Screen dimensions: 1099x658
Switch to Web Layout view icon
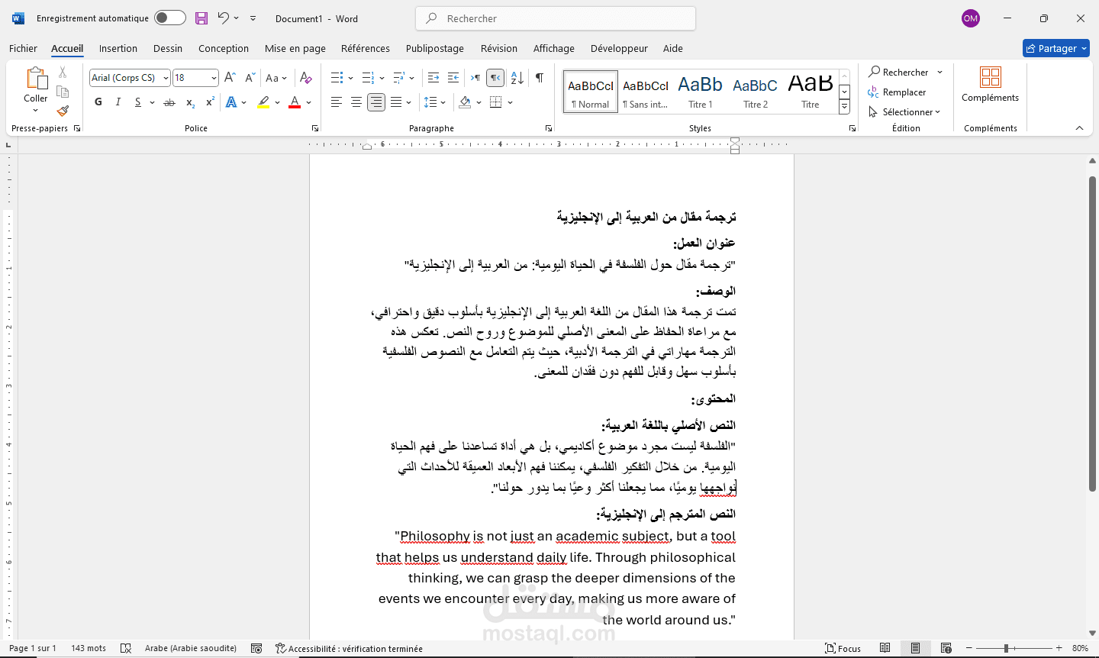[946, 648]
